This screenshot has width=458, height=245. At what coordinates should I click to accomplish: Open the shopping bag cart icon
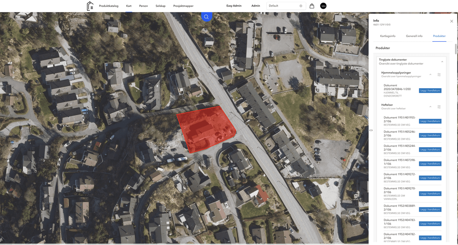pos(312,6)
